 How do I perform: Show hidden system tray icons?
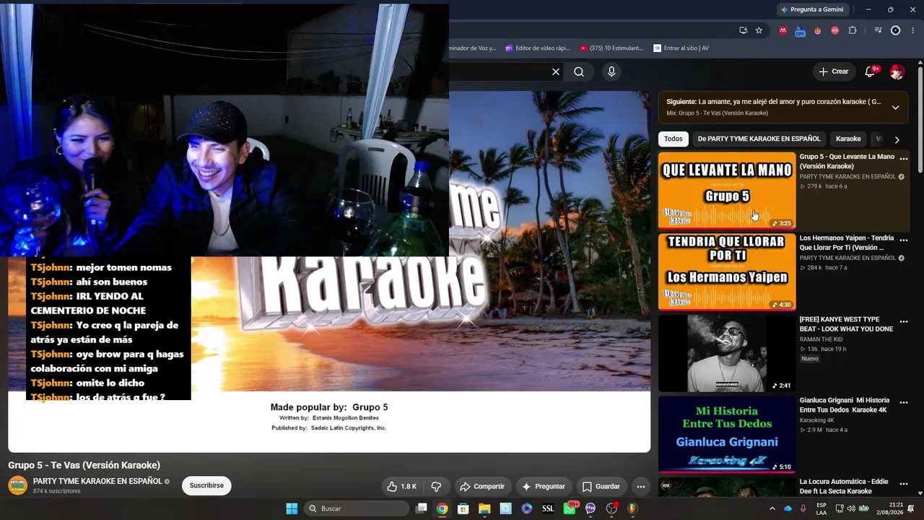[772, 508]
